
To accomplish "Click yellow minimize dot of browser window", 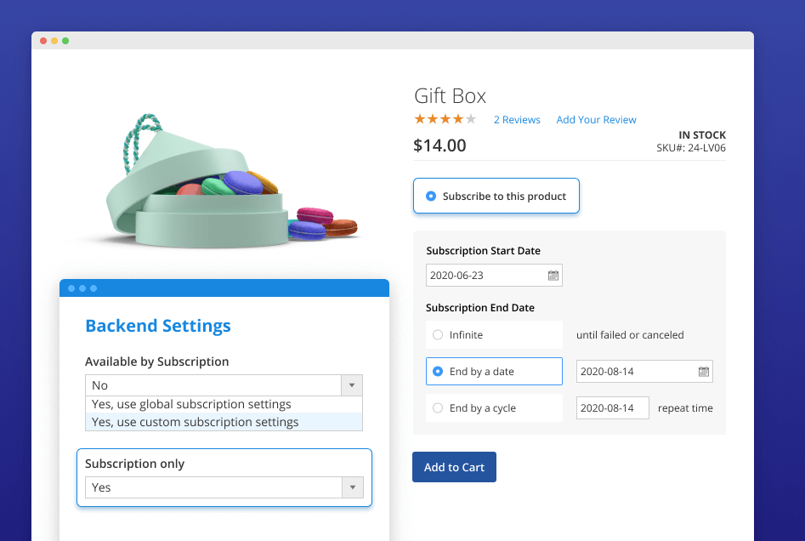I will (54, 41).
